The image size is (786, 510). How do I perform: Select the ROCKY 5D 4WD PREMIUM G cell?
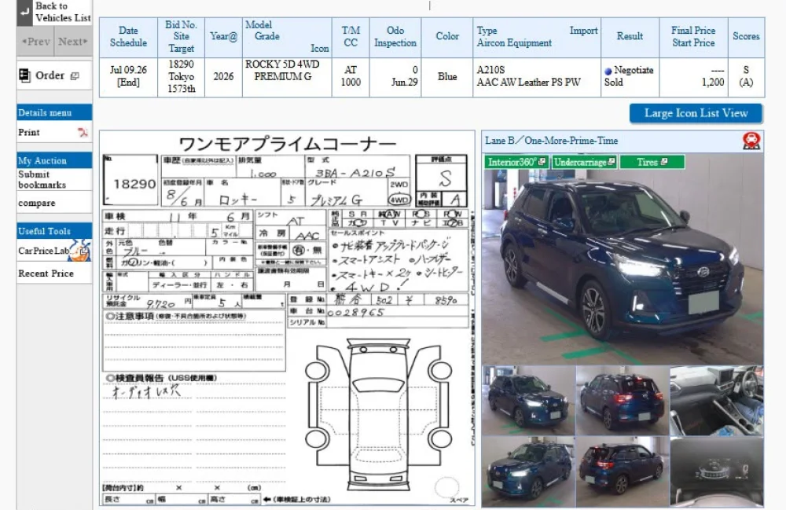tap(287, 77)
